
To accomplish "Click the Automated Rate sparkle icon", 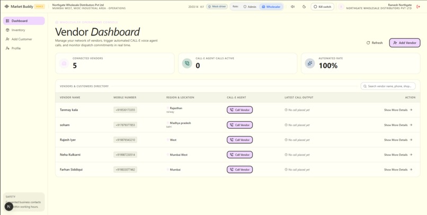I will 310,64.
